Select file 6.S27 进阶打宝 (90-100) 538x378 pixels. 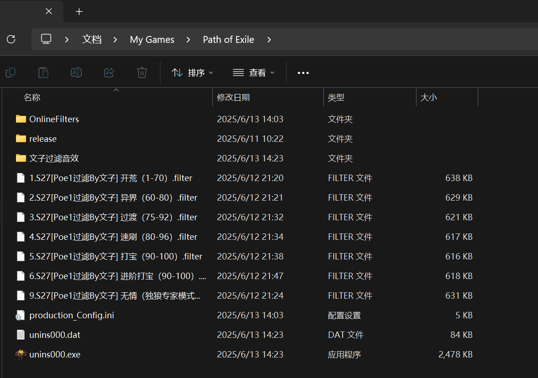pyautogui.click(x=118, y=276)
